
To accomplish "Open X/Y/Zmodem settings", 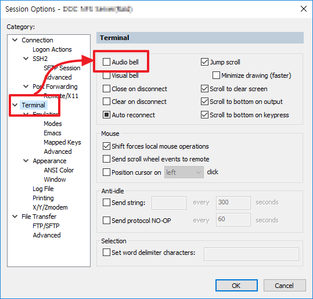I will click(x=50, y=207).
